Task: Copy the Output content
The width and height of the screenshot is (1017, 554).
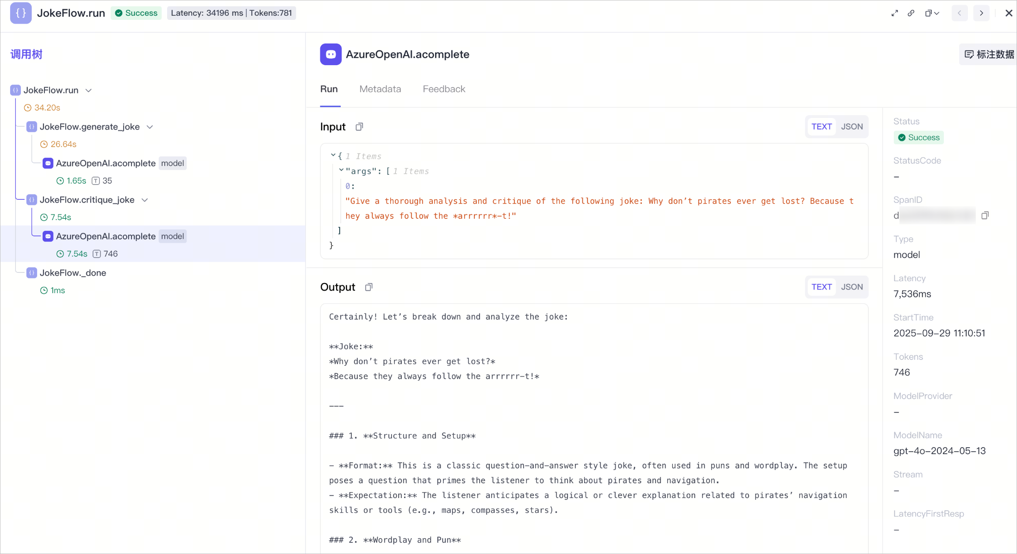Action: [x=368, y=287]
